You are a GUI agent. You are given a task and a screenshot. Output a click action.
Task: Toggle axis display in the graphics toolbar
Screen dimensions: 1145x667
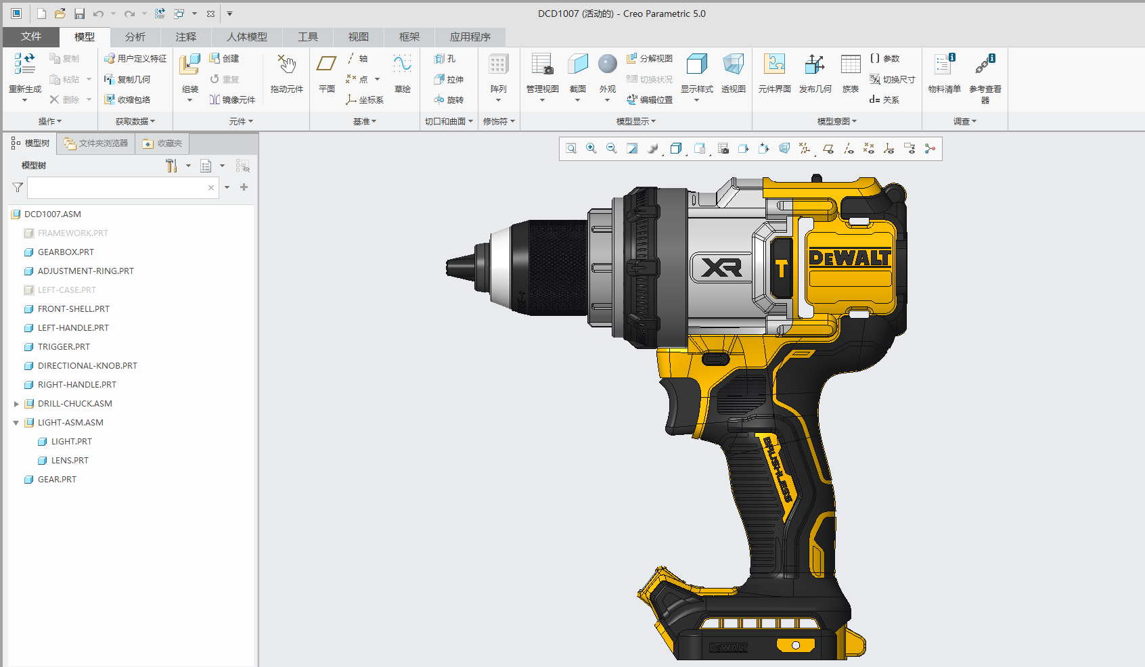(848, 148)
